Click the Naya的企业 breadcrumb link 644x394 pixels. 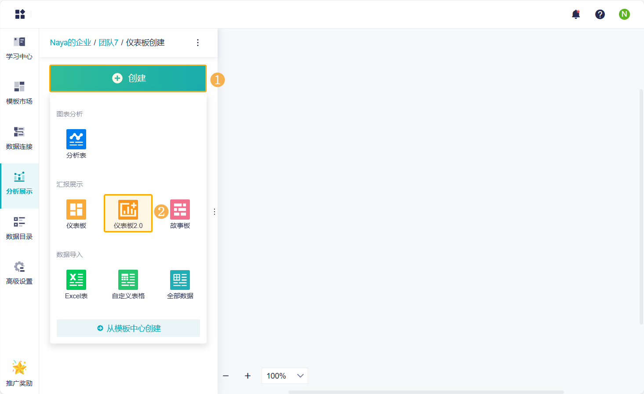tap(70, 43)
